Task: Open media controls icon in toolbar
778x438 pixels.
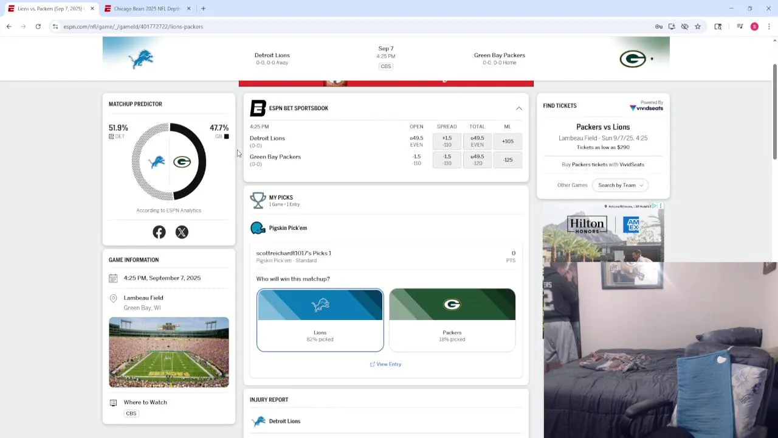Action: coord(740,26)
